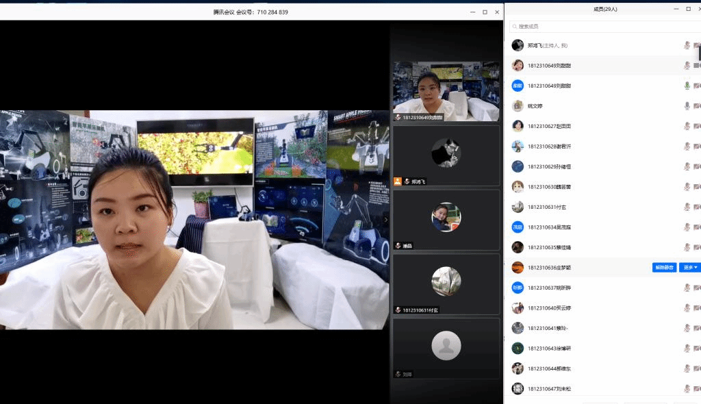Click 解除静音 button for 1812310636 member
The image size is (701, 404).
tap(663, 267)
